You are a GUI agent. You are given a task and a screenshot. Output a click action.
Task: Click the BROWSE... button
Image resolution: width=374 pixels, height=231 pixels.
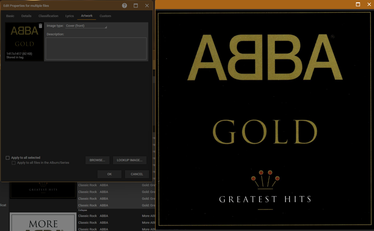point(97,160)
